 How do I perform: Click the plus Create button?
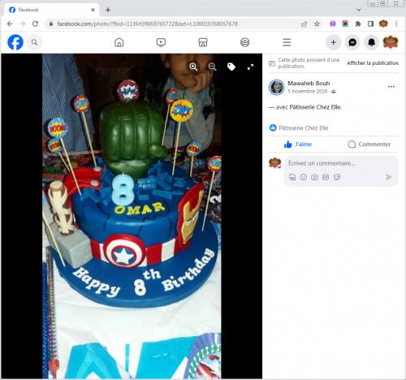333,42
